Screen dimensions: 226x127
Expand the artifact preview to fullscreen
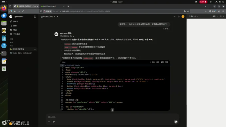pyautogui.click(x=221, y=16)
